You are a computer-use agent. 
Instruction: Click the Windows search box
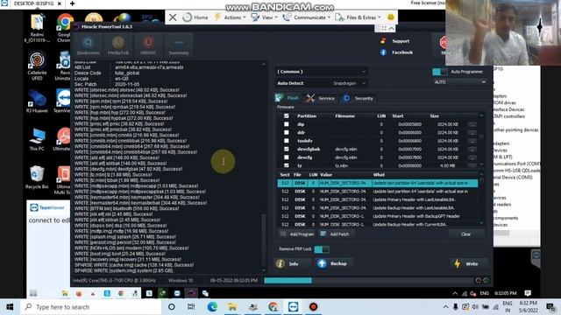pyautogui.click(x=90, y=307)
